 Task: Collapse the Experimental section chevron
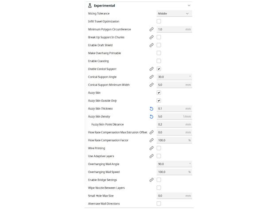pos(189,6)
